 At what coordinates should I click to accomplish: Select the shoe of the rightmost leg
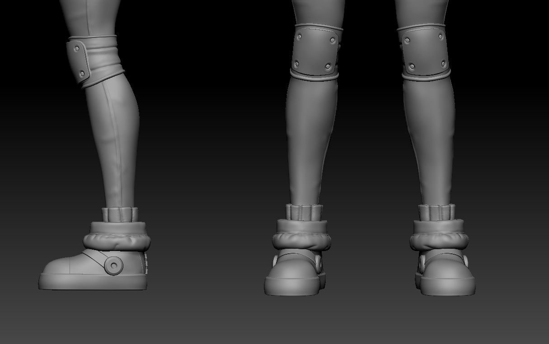pyautogui.click(x=445, y=273)
